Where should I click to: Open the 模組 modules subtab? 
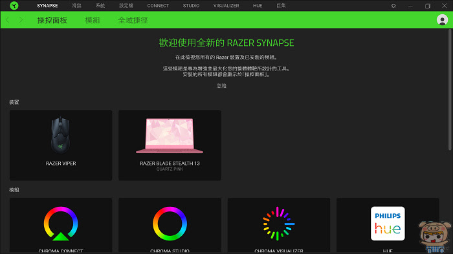[93, 20]
